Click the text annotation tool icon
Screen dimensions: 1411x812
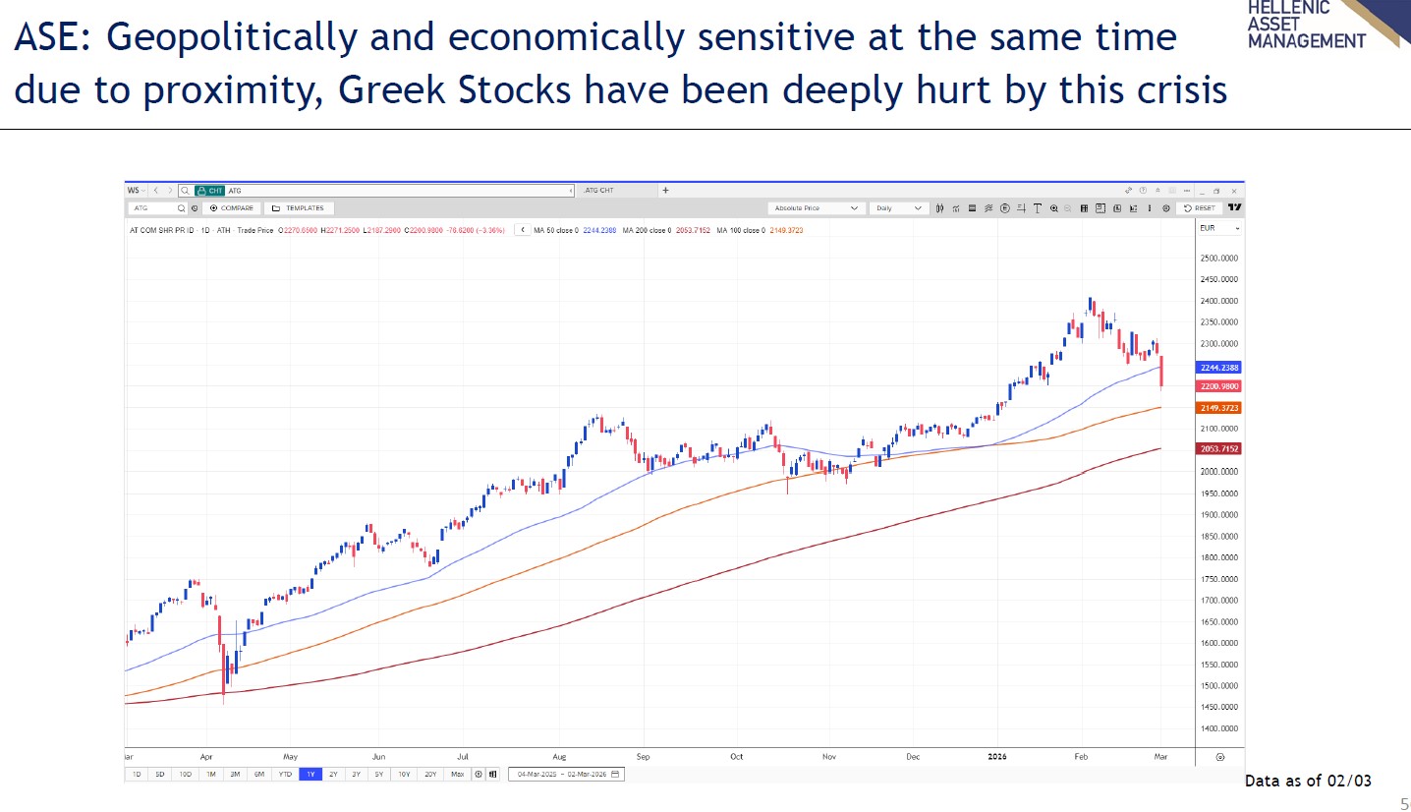click(x=1037, y=208)
